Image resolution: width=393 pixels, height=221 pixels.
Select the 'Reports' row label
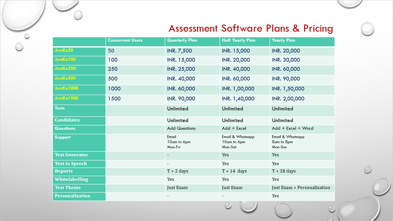click(x=64, y=171)
